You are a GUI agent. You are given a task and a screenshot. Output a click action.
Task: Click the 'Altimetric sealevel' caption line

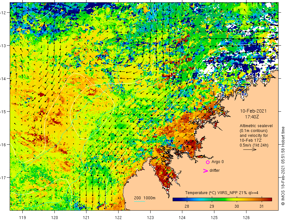pos(256,126)
